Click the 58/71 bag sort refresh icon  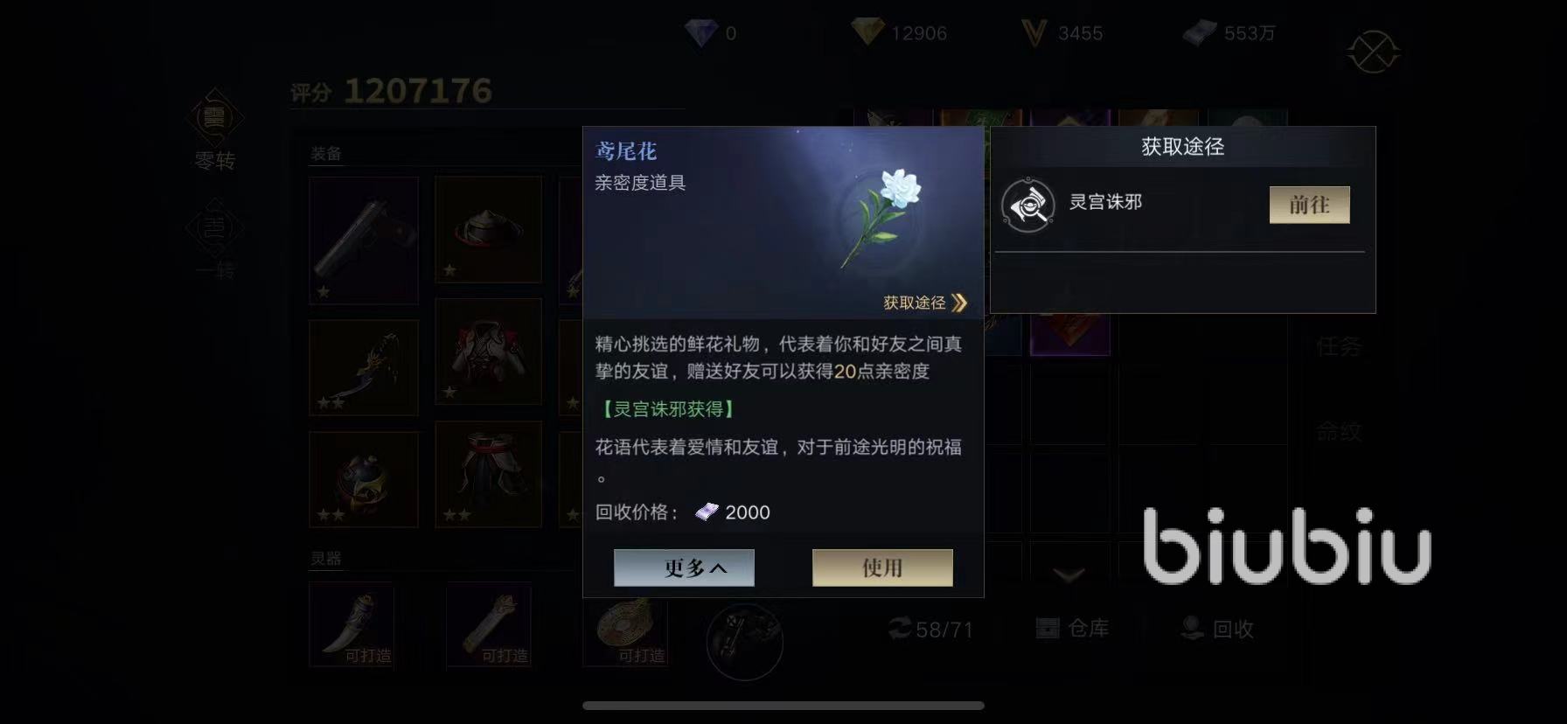coord(900,628)
